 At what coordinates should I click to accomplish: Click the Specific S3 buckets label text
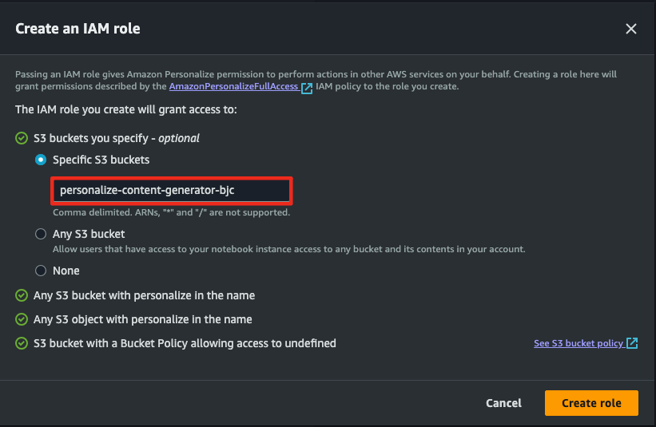click(101, 160)
